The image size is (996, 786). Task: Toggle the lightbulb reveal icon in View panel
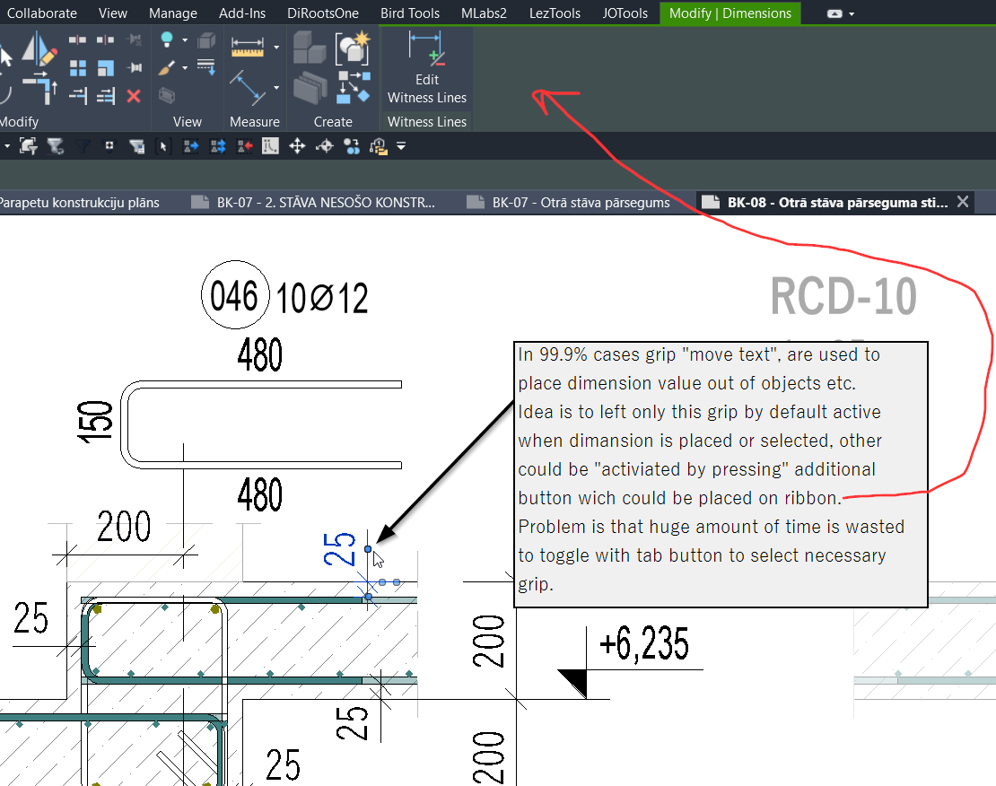click(x=168, y=39)
